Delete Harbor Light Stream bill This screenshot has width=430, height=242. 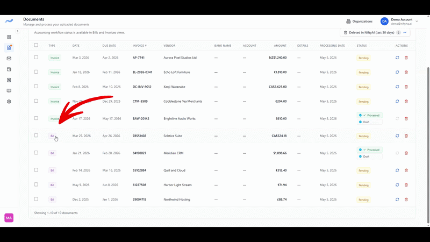406,185
